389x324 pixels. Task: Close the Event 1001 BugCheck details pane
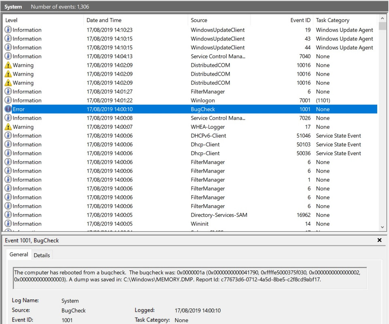[x=379, y=240]
